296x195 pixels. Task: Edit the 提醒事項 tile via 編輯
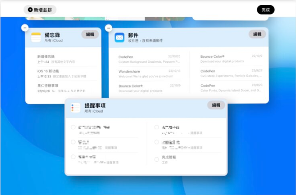click(216, 105)
